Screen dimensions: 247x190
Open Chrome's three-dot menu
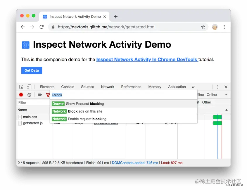224,27
